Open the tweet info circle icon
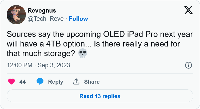The width and height of the screenshot is (200, 109). 188,65
